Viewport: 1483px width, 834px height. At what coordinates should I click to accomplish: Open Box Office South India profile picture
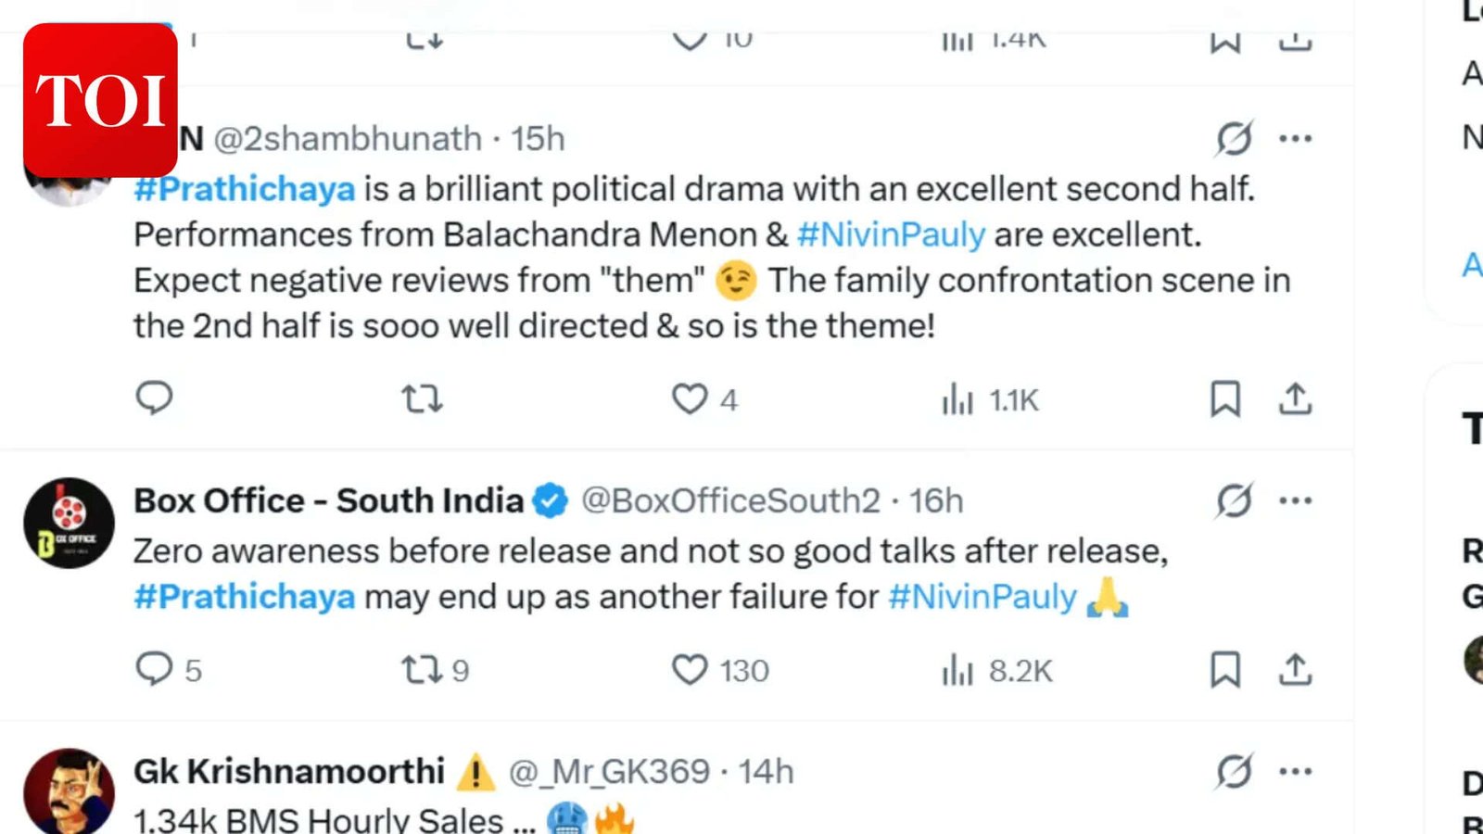(69, 523)
